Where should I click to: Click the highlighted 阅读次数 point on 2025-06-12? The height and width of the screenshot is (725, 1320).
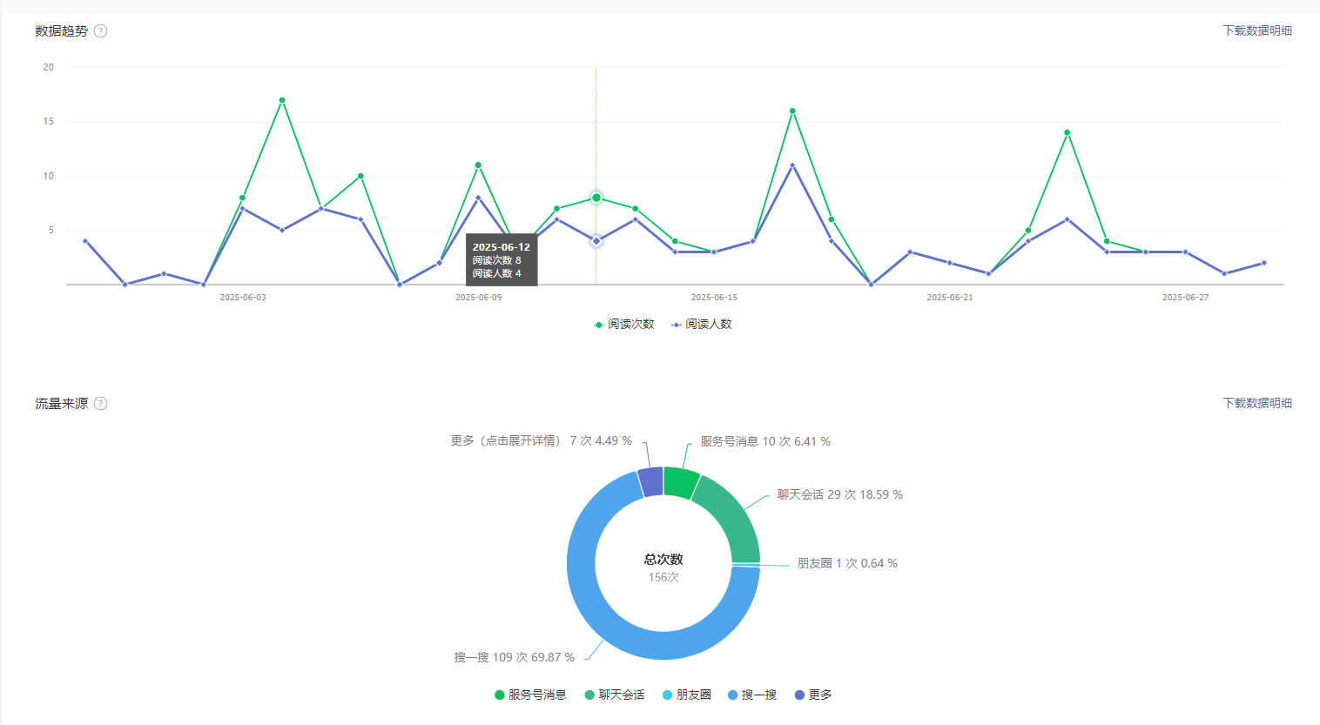[596, 198]
